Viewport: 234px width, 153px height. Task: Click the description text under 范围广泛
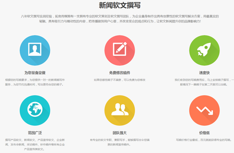click(x=35, y=145)
